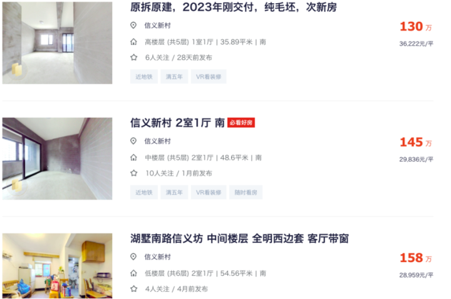Click VR badge on first listing photo
Viewport: 451px width, 299px height.
point(17,70)
